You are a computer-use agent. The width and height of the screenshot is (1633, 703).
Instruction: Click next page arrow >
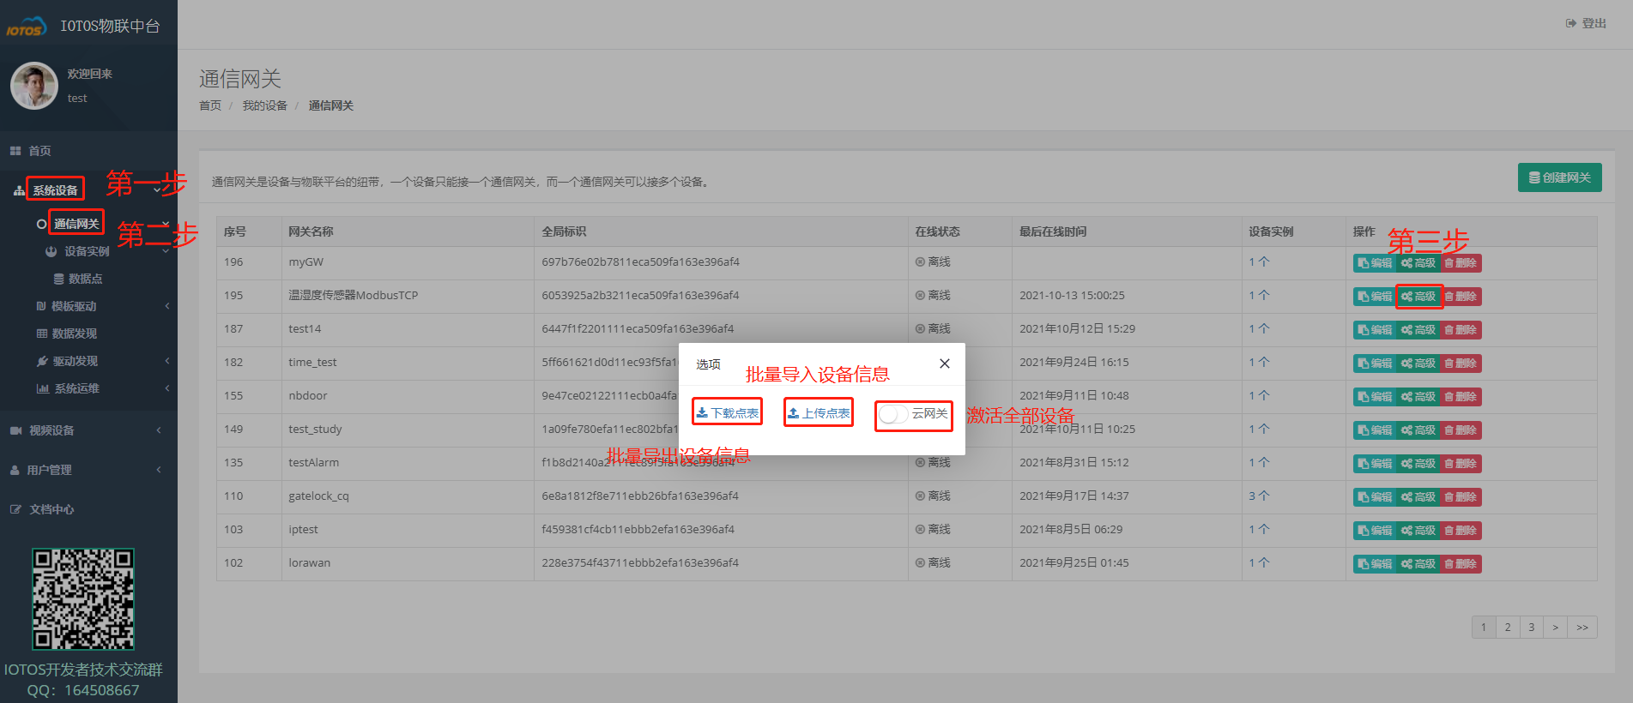(x=1555, y=628)
